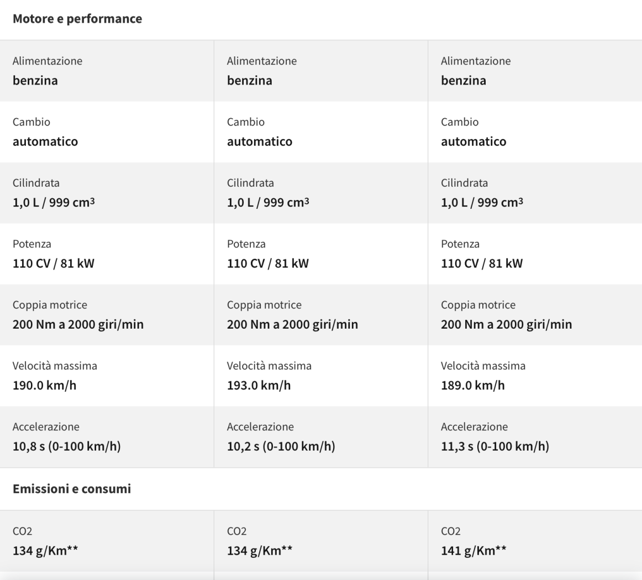
Task: Click the last column's 1,0 L / 999 cm³ value
Action: 482,203
